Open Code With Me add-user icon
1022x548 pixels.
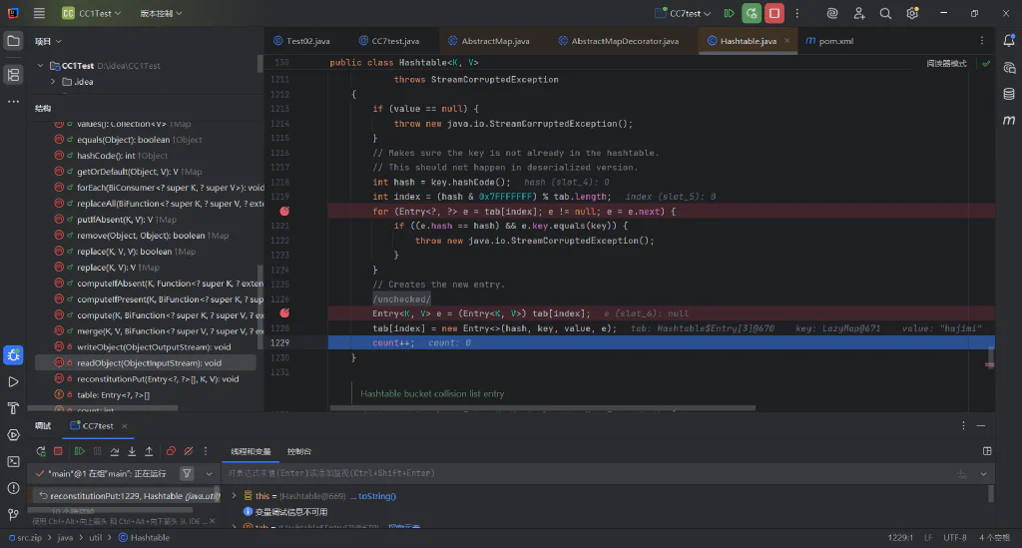[859, 13]
